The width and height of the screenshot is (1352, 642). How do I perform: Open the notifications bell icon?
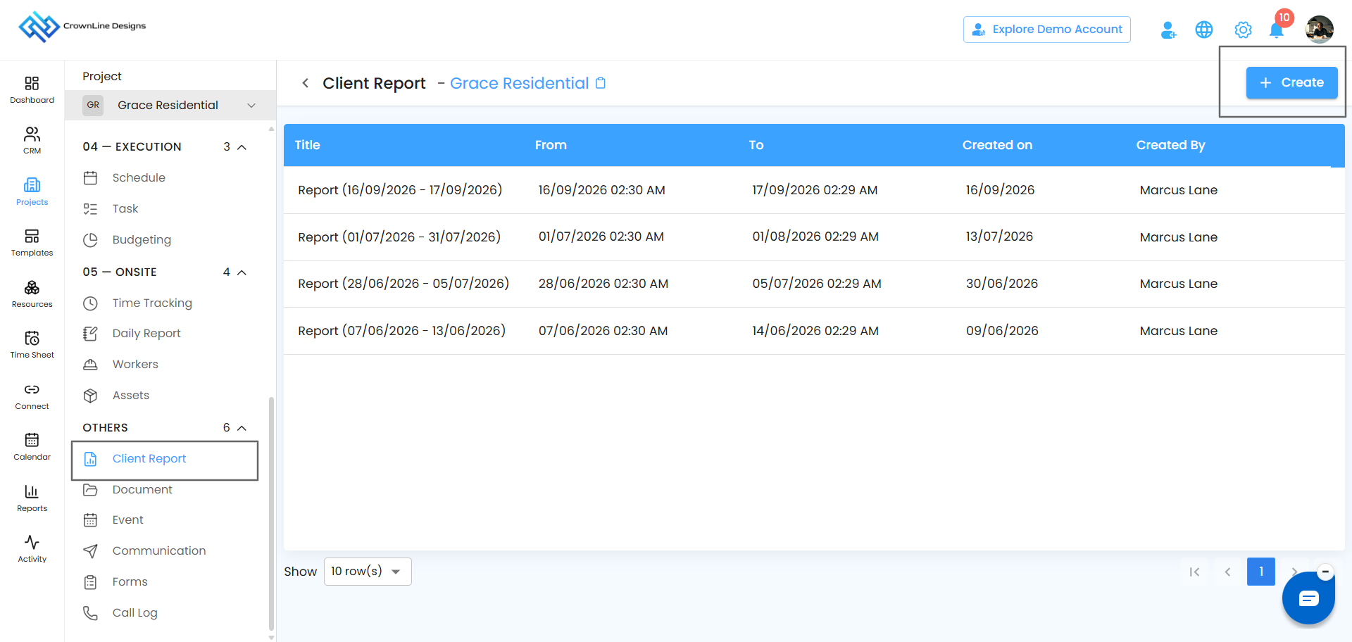pos(1276,30)
